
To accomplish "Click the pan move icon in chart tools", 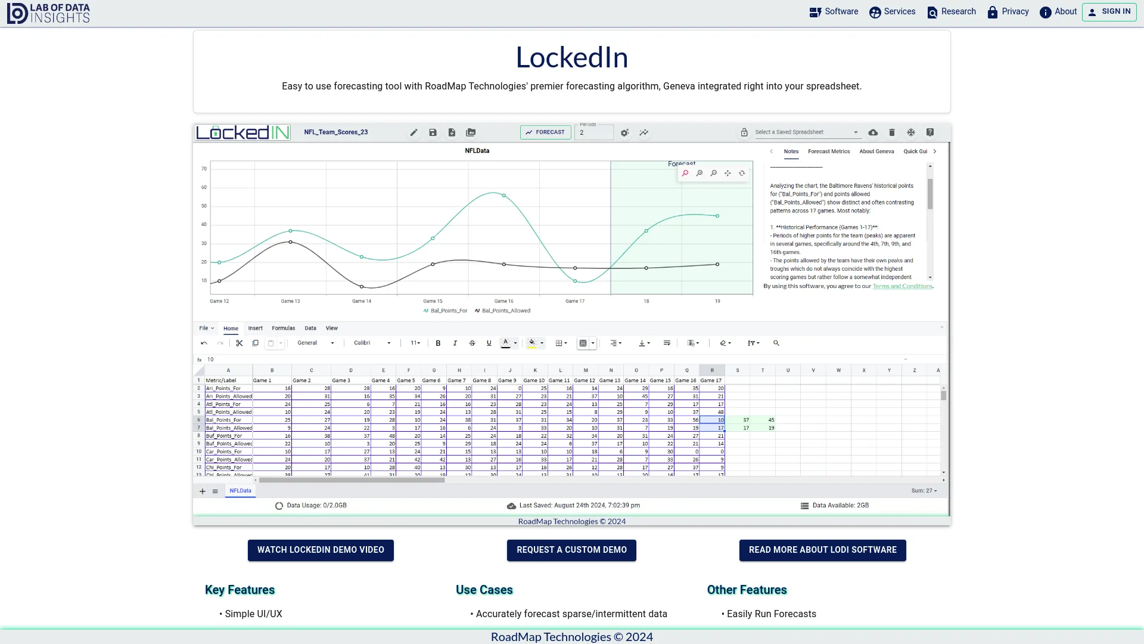I will pyautogui.click(x=728, y=174).
